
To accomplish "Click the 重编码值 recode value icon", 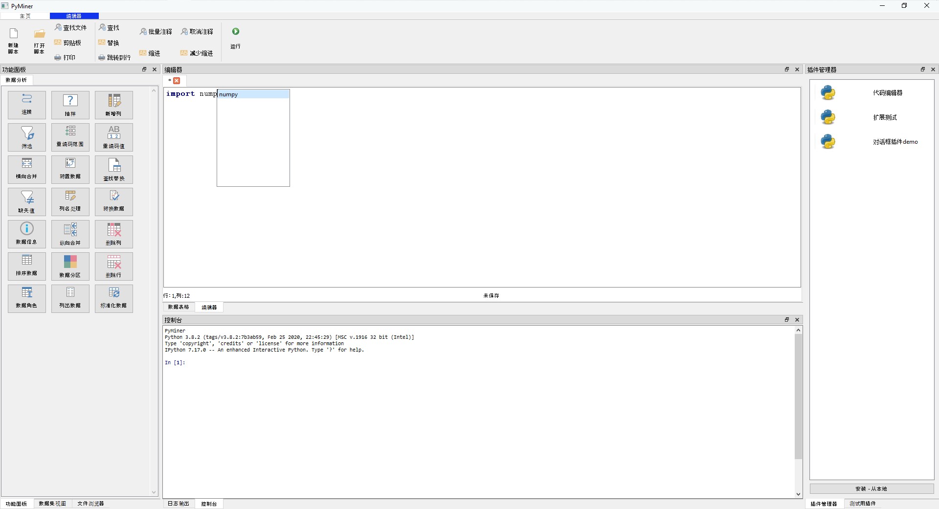I will point(114,137).
